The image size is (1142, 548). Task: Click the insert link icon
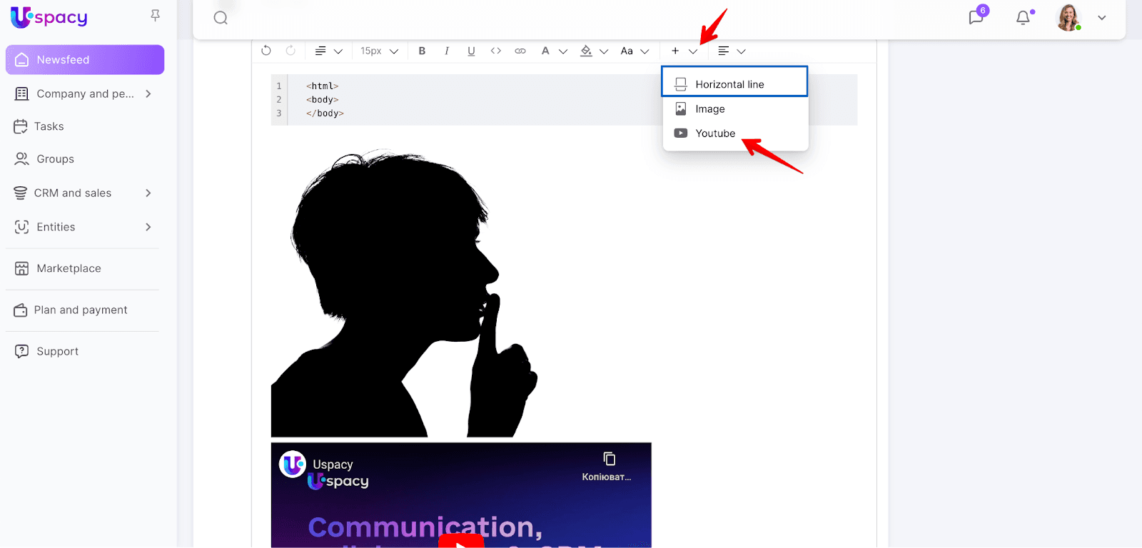coord(520,51)
